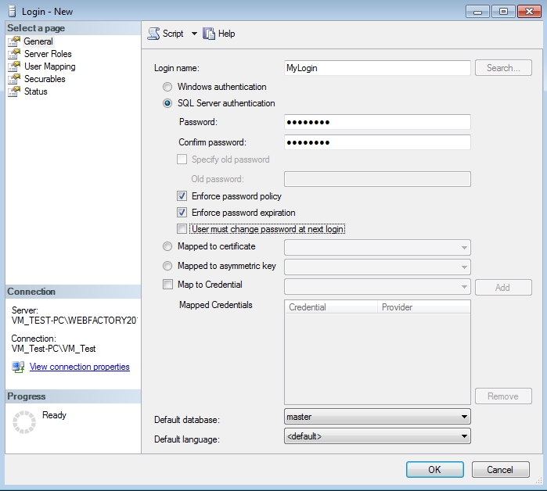Image resolution: width=547 pixels, height=491 pixels.
Task: Select the Server Roles page icon
Action: pos(13,54)
